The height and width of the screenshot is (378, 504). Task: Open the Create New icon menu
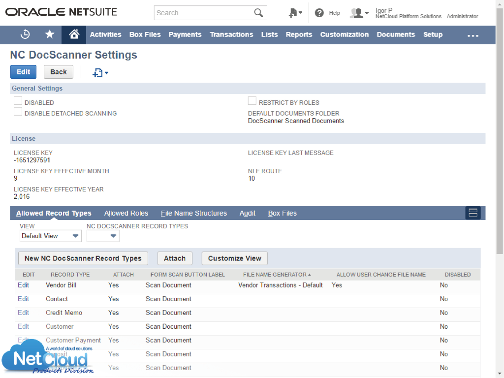(295, 13)
